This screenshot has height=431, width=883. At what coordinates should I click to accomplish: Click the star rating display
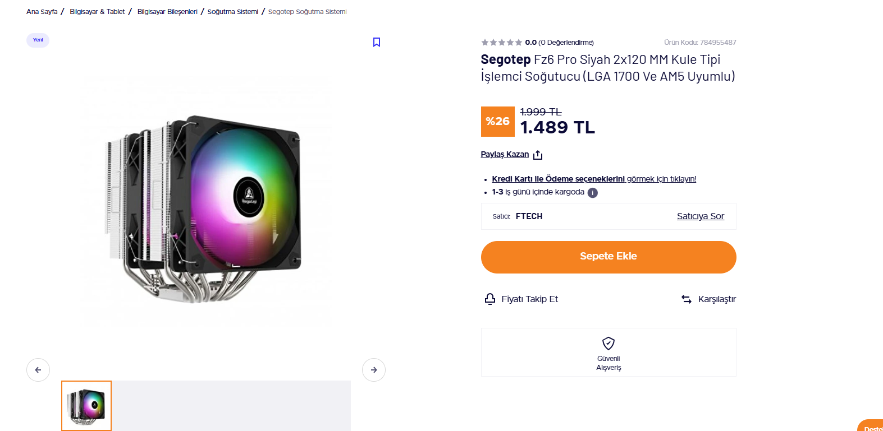[x=501, y=43]
